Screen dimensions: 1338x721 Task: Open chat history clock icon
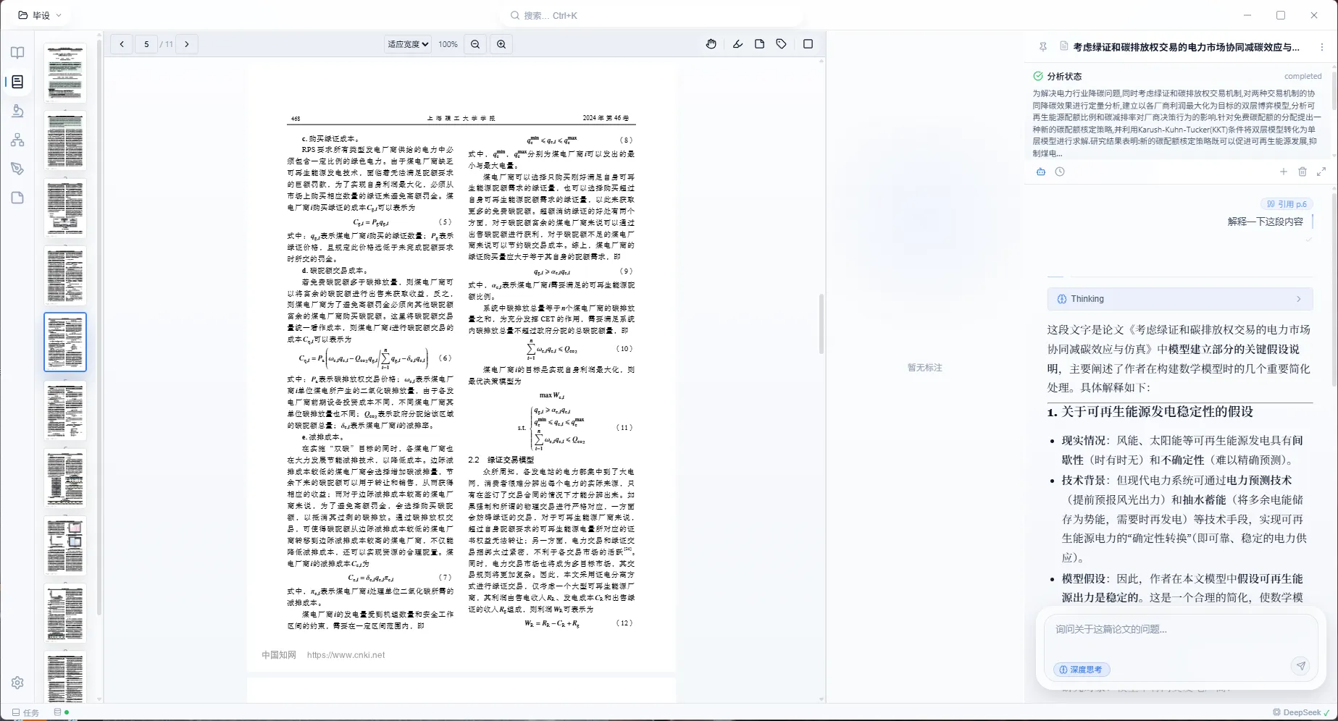coord(1060,172)
